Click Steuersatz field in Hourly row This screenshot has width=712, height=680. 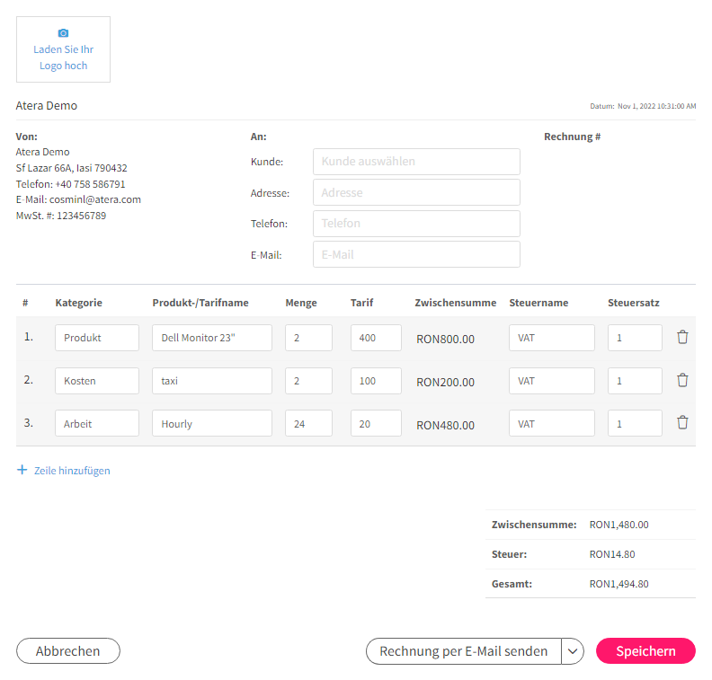pyautogui.click(x=635, y=423)
